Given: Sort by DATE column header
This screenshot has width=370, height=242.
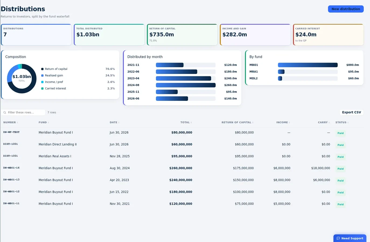Looking at the screenshot, I should pos(114,122).
